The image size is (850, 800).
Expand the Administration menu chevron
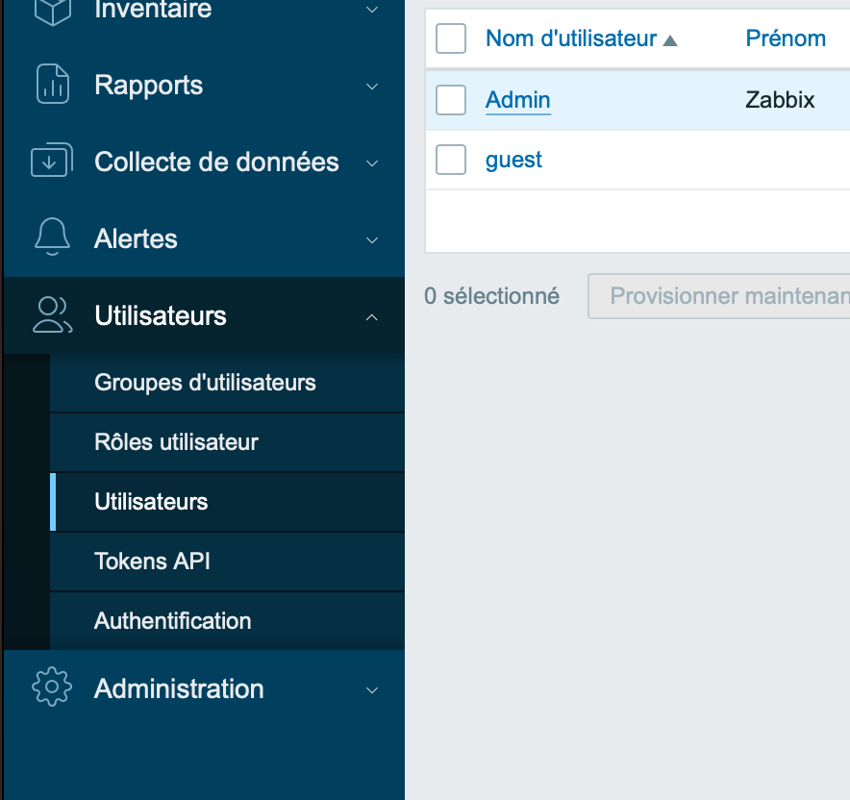pyautogui.click(x=372, y=689)
